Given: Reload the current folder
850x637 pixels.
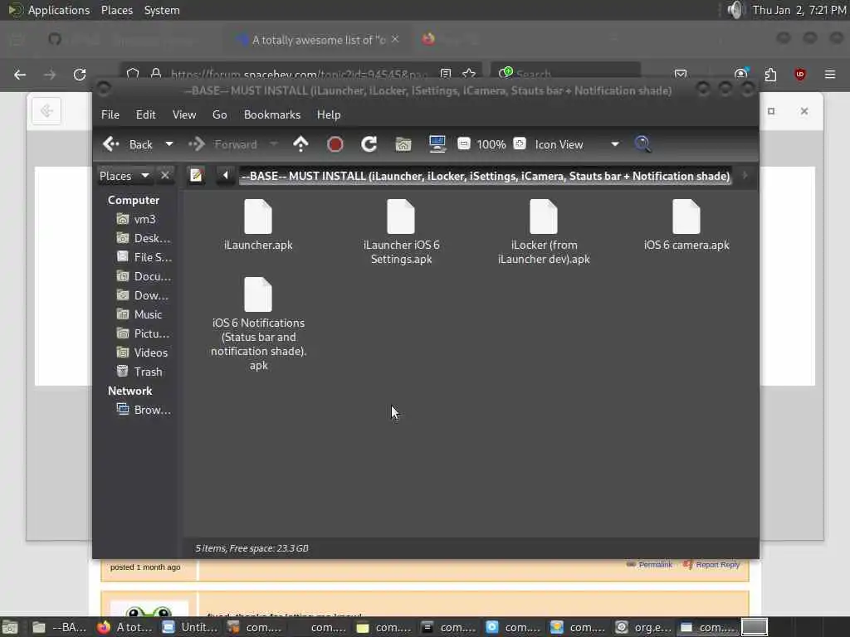Looking at the screenshot, I should [369, 144].
